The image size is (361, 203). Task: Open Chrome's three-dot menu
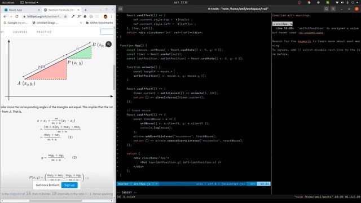(112, 16)
